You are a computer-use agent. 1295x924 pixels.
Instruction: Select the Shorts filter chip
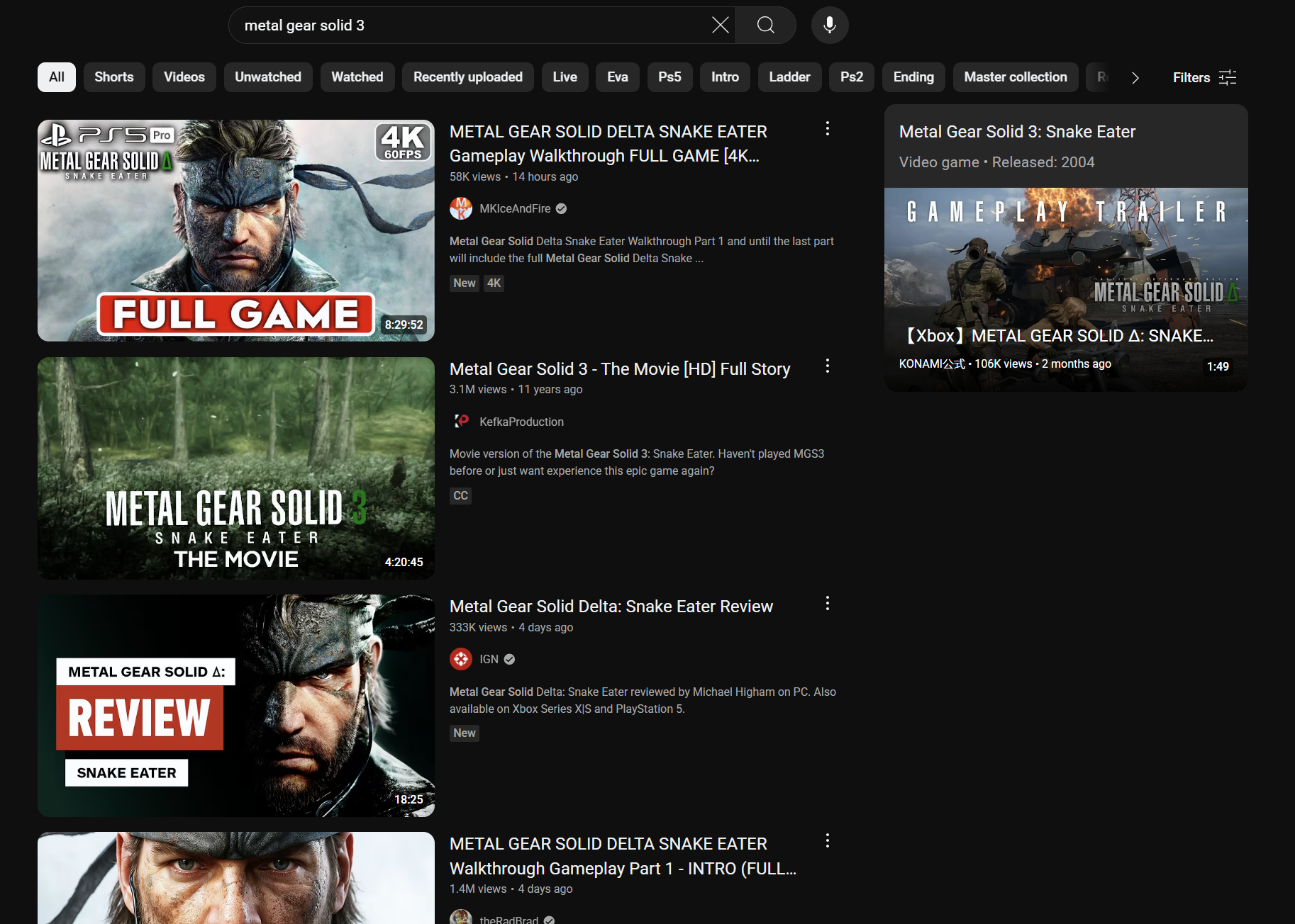(x=114, y=77)
